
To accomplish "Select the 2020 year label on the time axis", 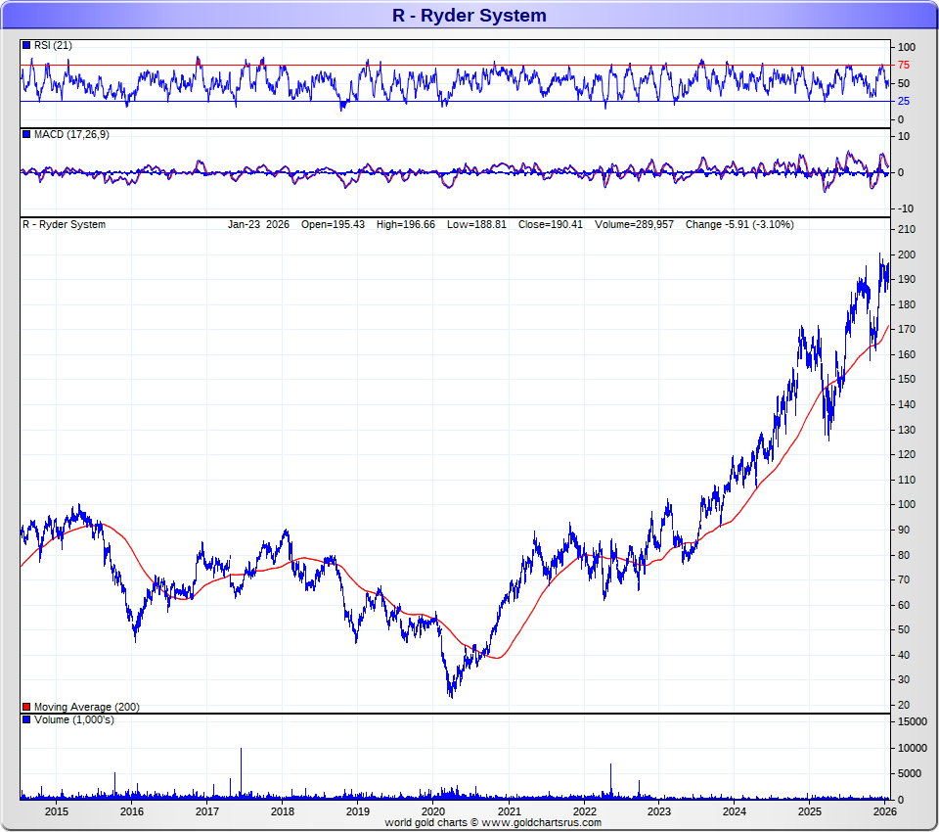I will (433, 811).
